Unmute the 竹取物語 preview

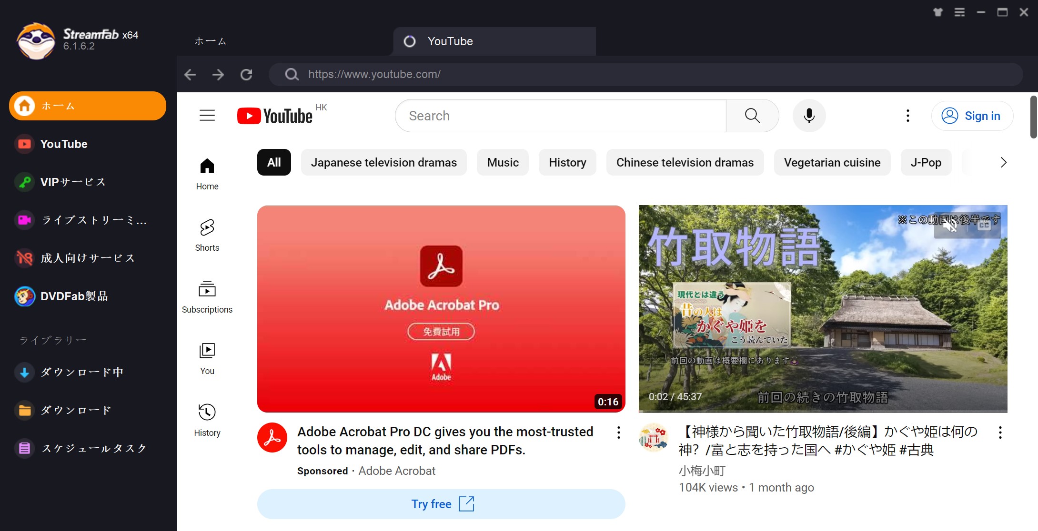click(x=951, y=225)
